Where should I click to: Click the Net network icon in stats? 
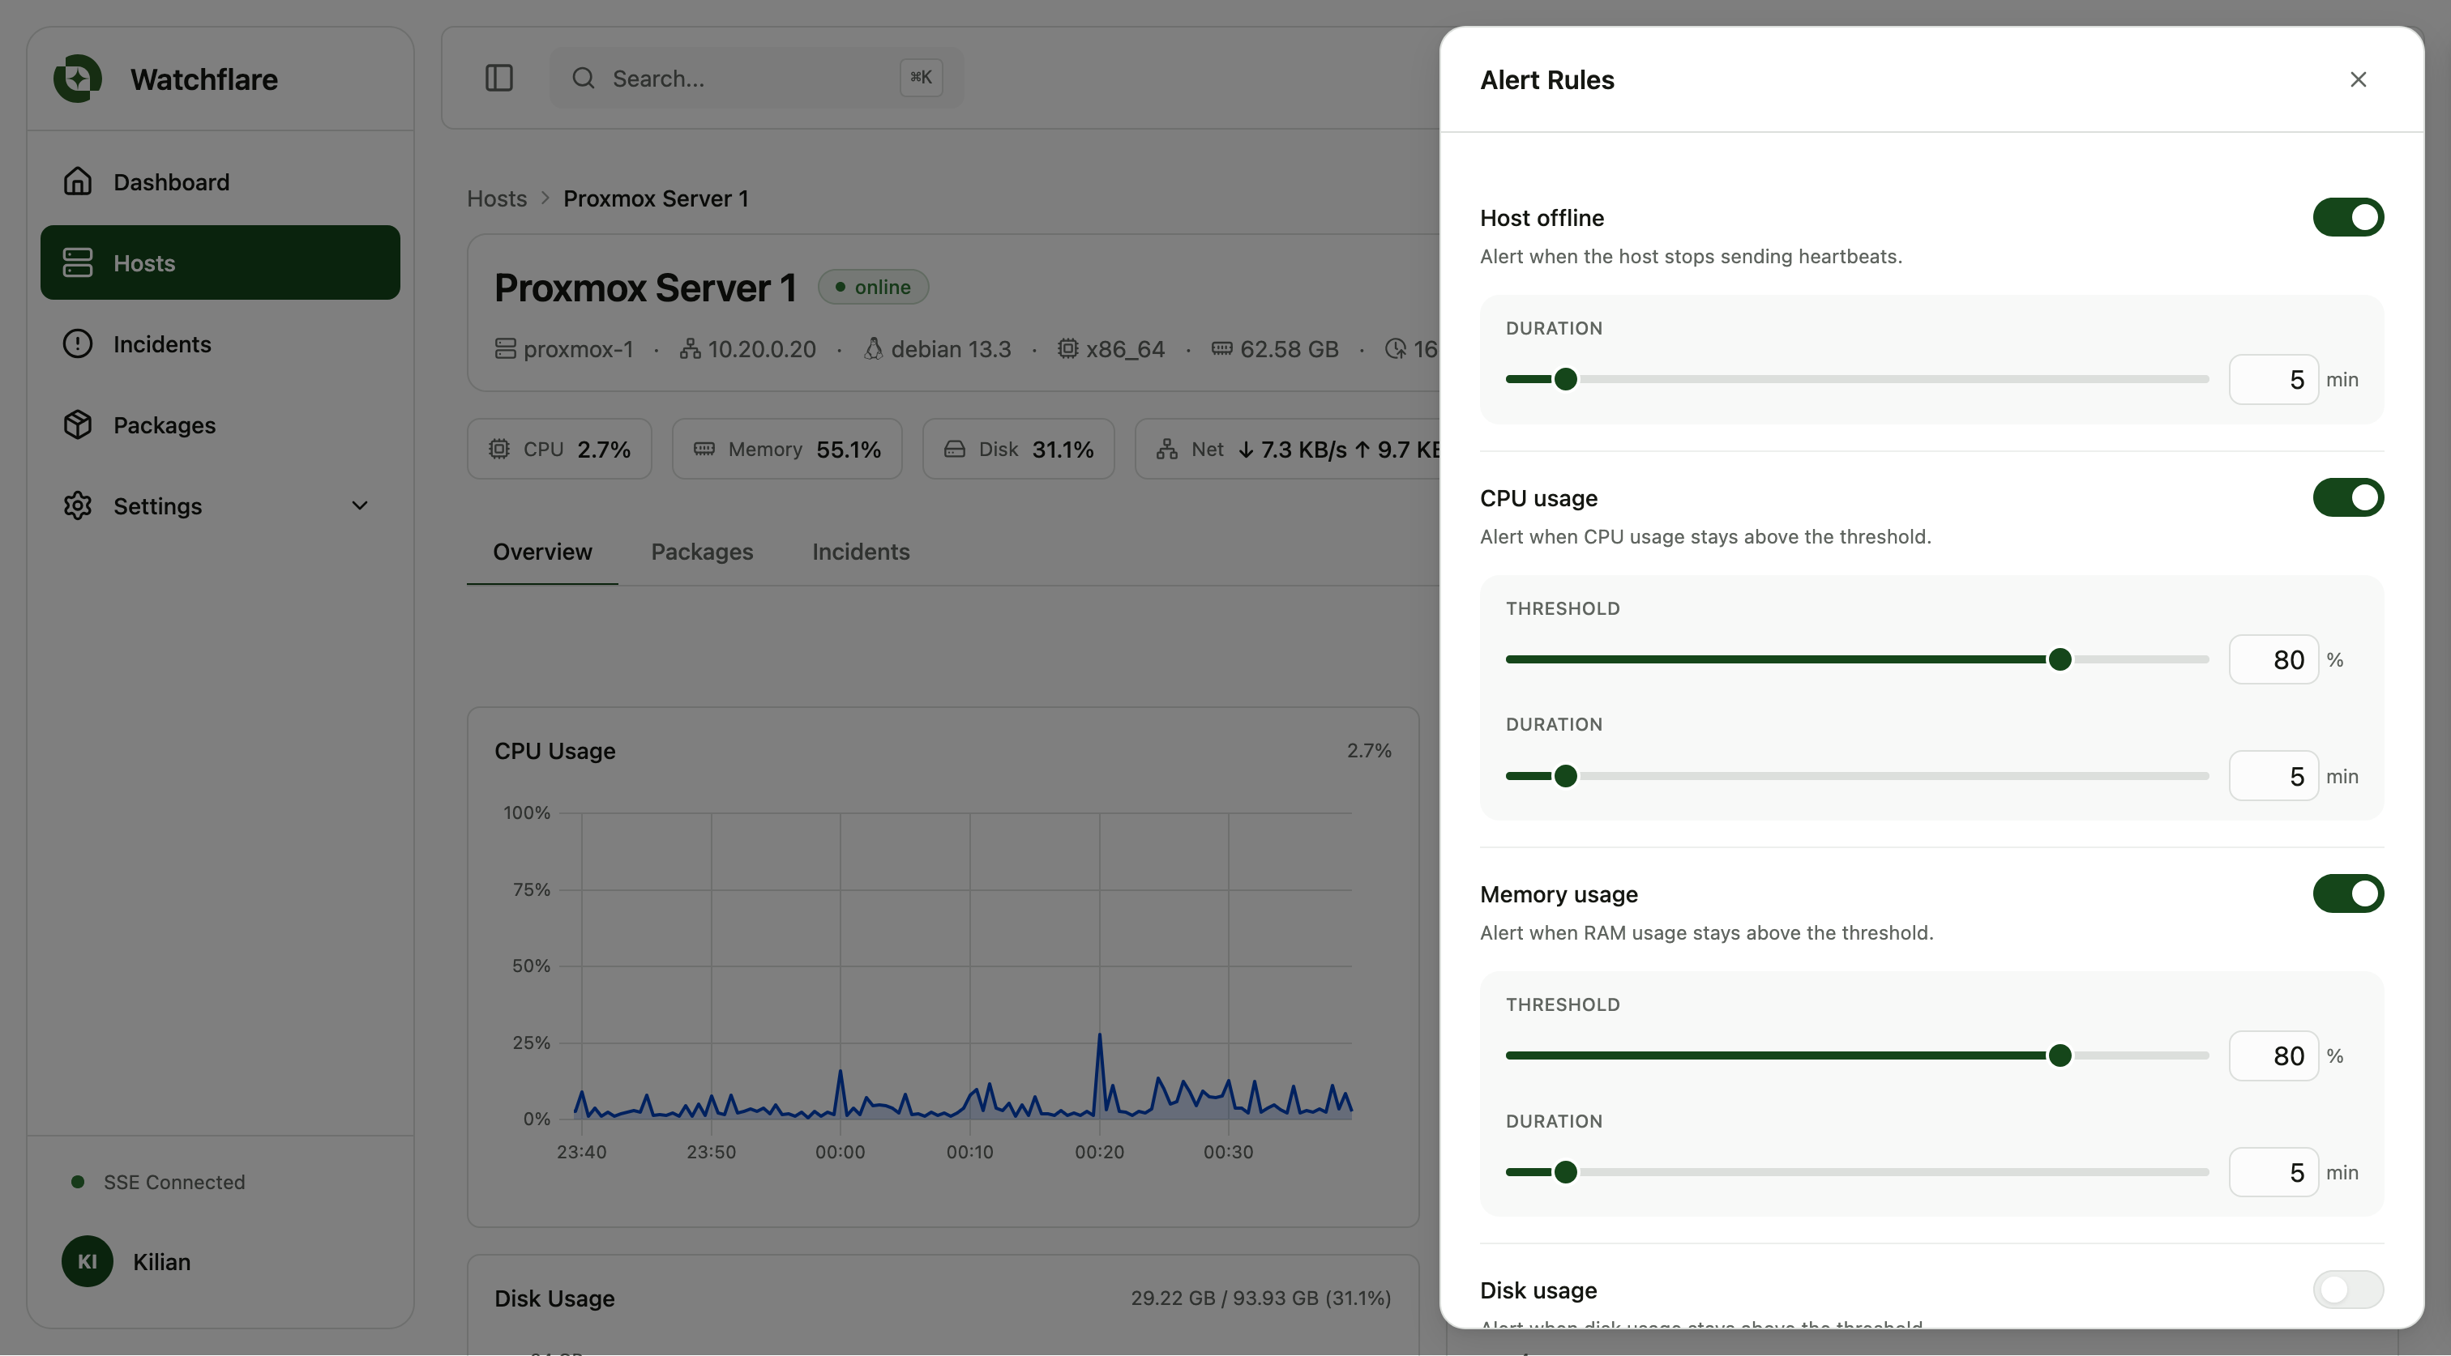click(x=1167, y=449)
